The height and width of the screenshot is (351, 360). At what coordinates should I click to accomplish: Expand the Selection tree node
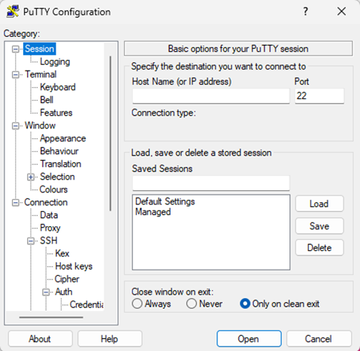tap(31, 177)
